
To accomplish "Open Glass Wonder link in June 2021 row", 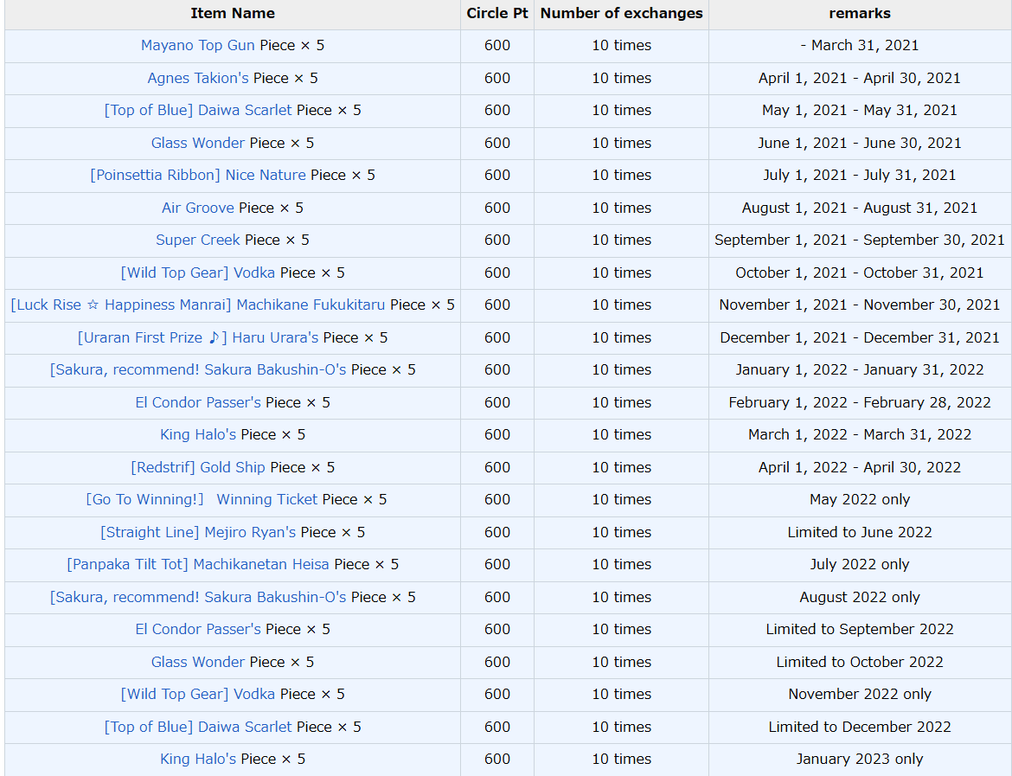I will 197,144.
